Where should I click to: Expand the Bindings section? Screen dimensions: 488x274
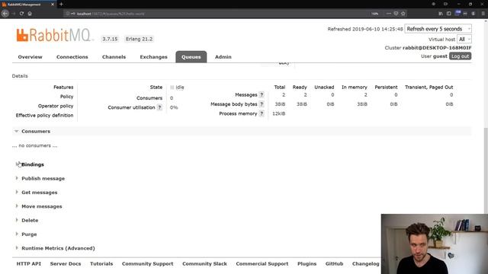coord(30,164)
